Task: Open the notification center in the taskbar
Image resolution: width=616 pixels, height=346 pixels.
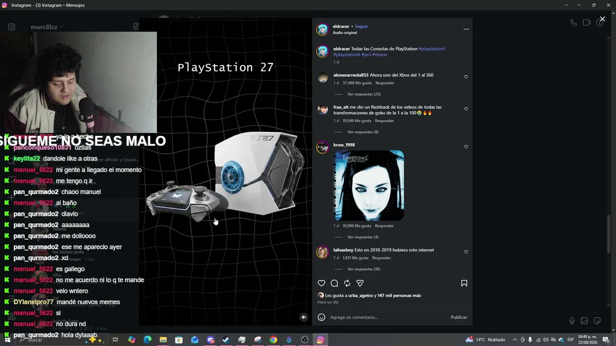Action: [x=606, y=340]
